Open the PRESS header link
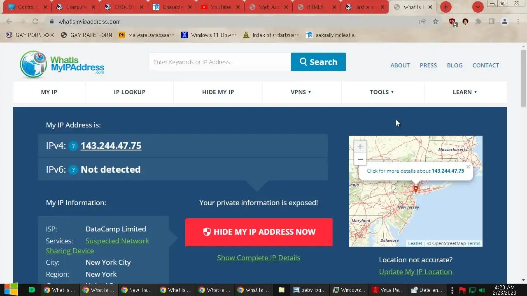The height and width of the screenshot is (296, 527). point(428,65)
